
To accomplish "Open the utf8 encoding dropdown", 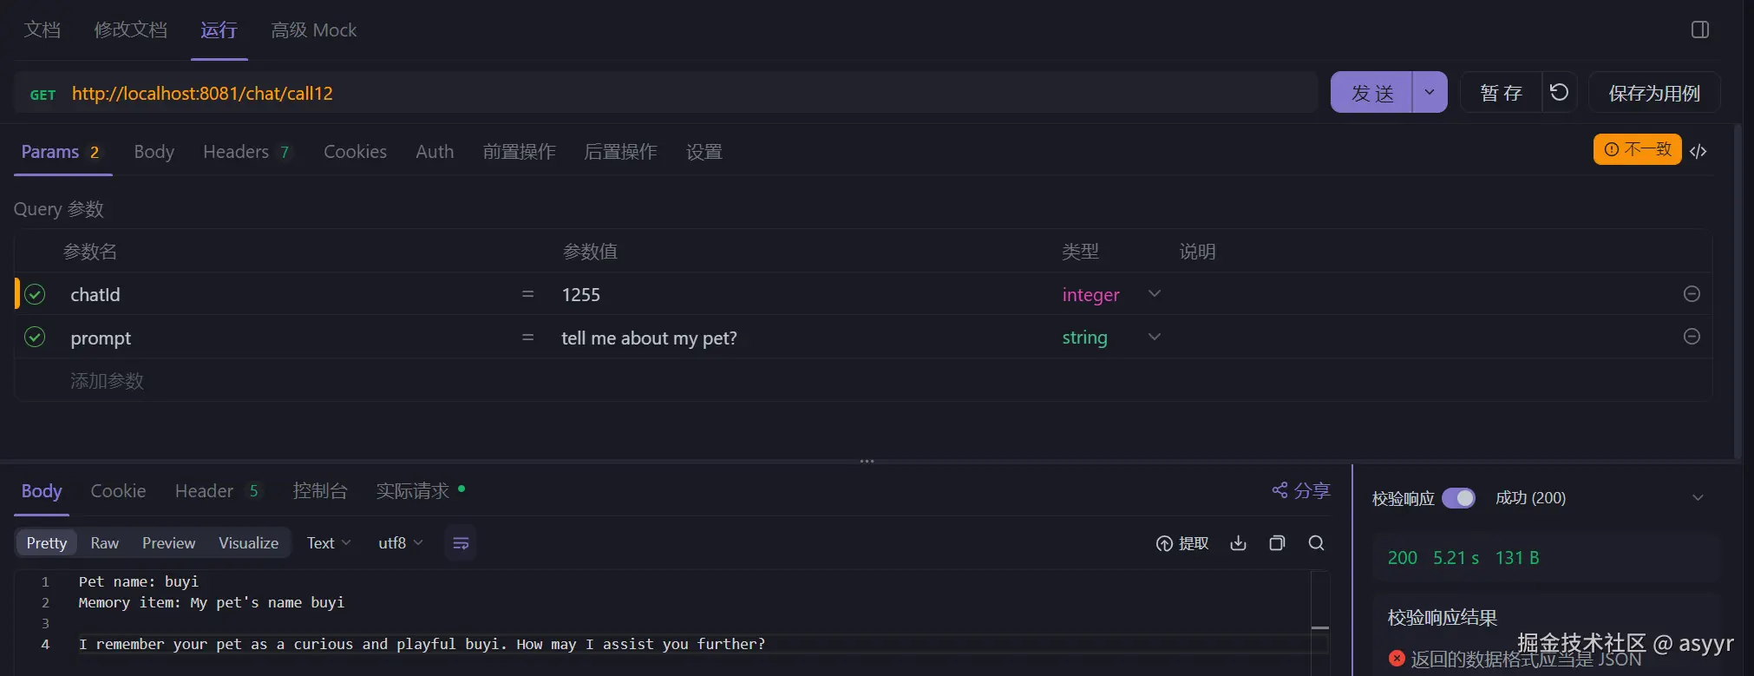I will point(400,543).
